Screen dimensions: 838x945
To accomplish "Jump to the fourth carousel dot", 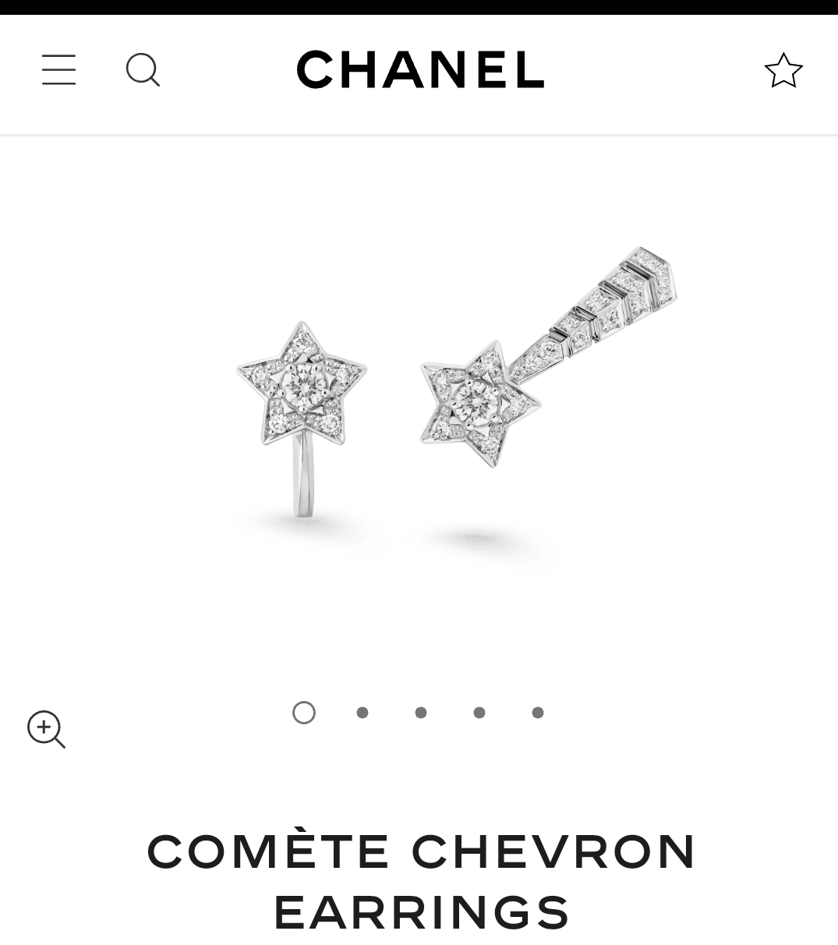I will 479,713.
